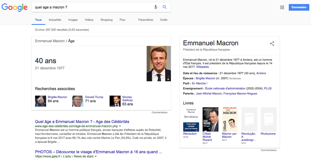Click the Recherches associées heading
The height and width of the screenshot is (158, 311).
55,89
